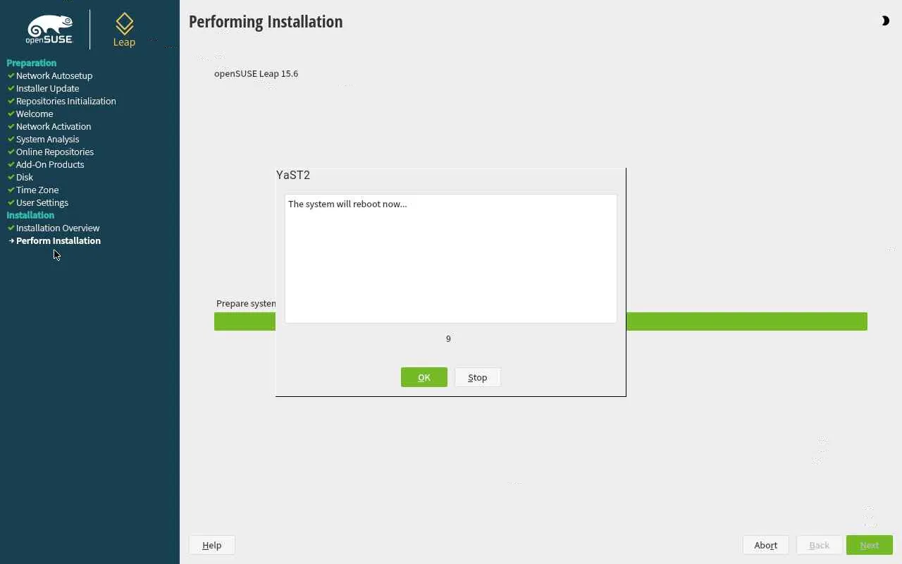902x564 pixels.
Task: Click the checkmark beside System Analysis
Action: [x=11, y=139]
